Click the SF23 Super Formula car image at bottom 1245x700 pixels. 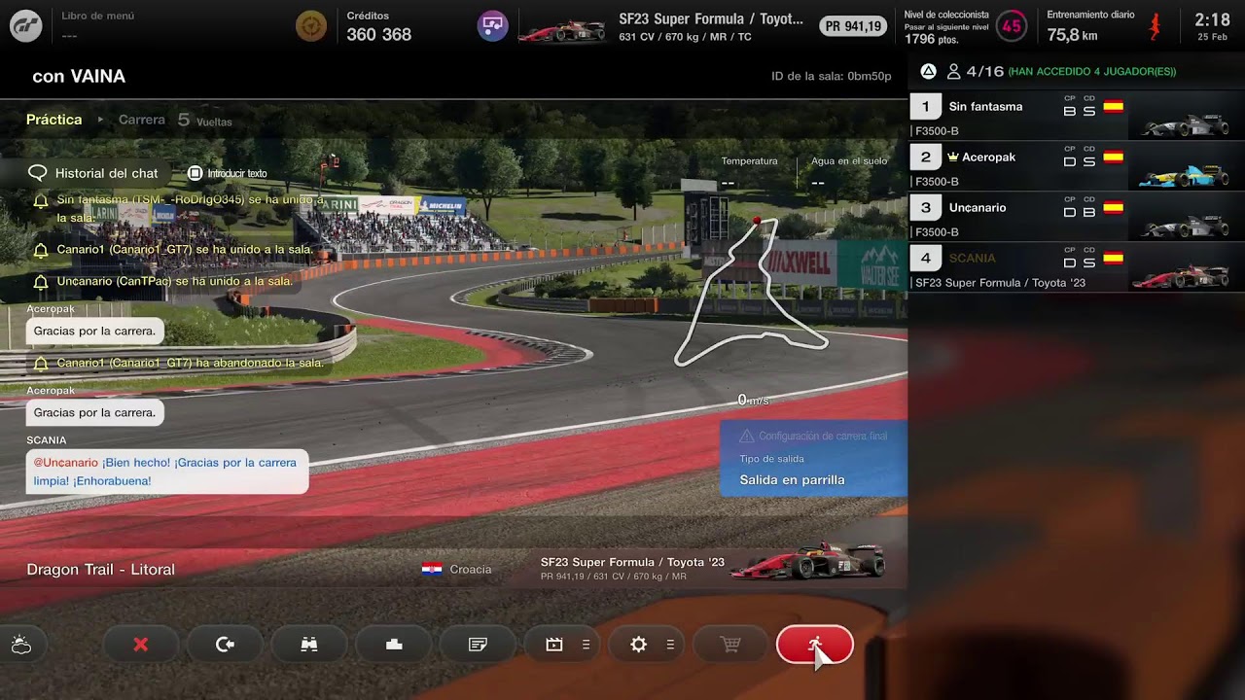(807, 561)
